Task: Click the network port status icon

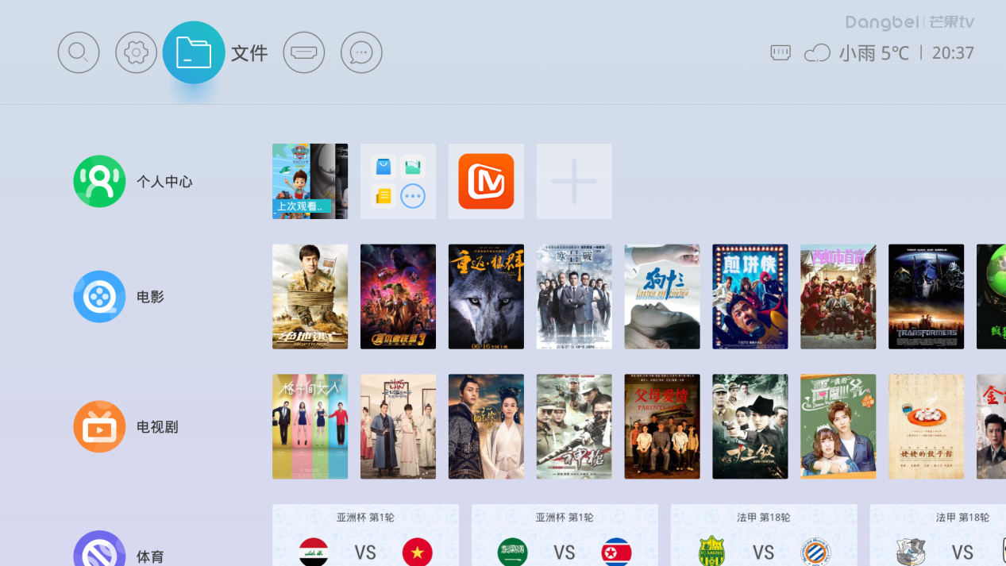Action: tap(781, 53)
